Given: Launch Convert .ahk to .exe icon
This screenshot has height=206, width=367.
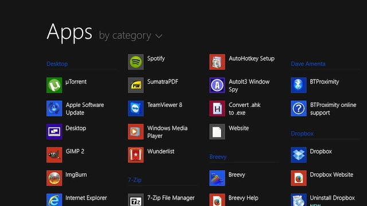Looking at the screenshot, I should [x=217, y=108].
